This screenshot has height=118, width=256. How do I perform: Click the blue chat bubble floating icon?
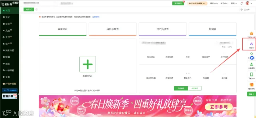[252, 58]
